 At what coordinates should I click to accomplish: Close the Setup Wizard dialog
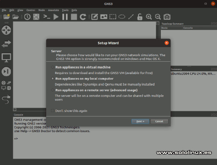[x=166, y=43]
